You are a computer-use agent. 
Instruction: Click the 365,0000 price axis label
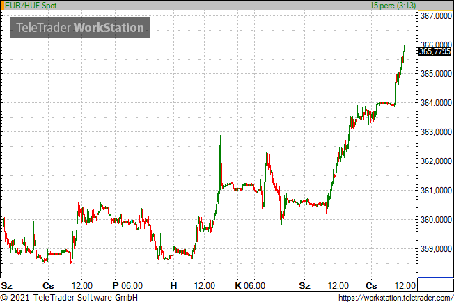[x=436, y=74]
